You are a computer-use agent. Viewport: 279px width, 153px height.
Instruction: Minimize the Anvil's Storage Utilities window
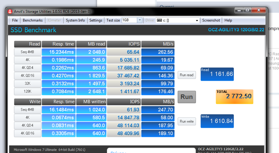(x=239, y=10)
